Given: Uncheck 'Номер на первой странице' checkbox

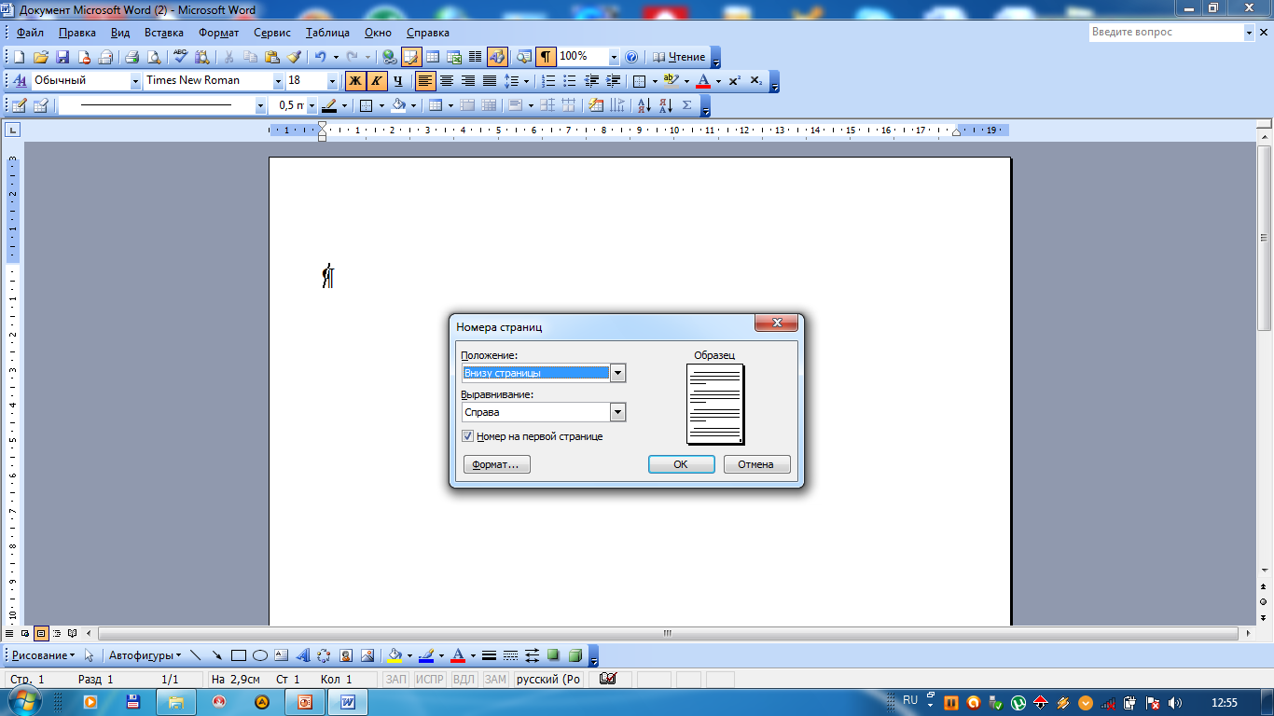Looking at the screenshot, I should tap(468, 436).
